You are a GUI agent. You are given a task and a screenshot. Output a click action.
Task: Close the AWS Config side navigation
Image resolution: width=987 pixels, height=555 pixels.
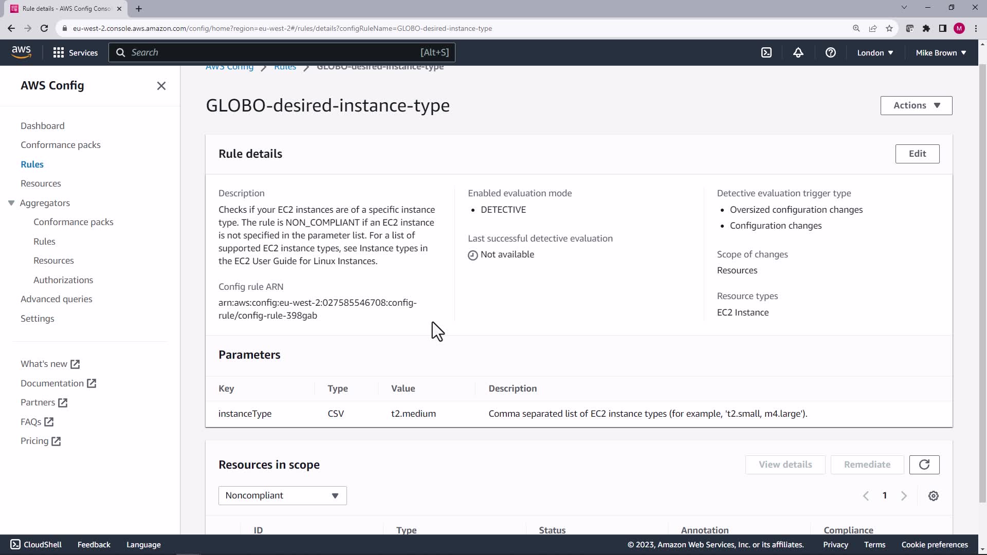tap(161, 86)
